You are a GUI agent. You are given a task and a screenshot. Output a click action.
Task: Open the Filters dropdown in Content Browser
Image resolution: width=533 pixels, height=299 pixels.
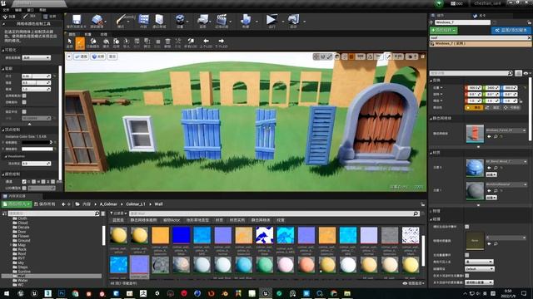pos(118,213)
